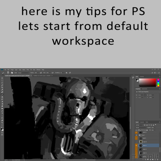The width and height of the screenshot is (161, 161).
Task: Open Flow dropdown in options bar
Action: [x=50, y=73]
